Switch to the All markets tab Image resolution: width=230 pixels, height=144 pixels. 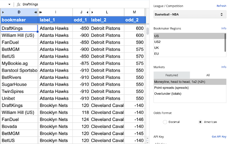point(208,75)
